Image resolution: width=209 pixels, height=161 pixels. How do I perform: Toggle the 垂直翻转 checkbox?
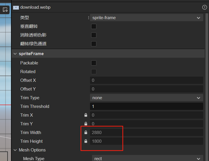click(94, 26)
